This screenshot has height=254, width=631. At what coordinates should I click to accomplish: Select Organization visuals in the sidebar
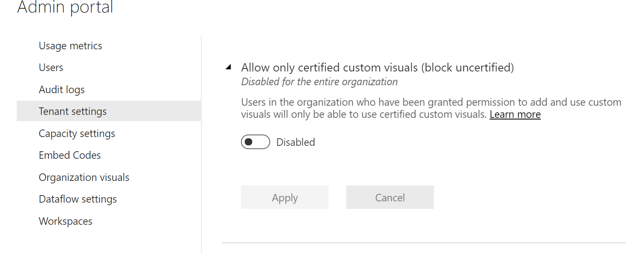pos(84,178)
